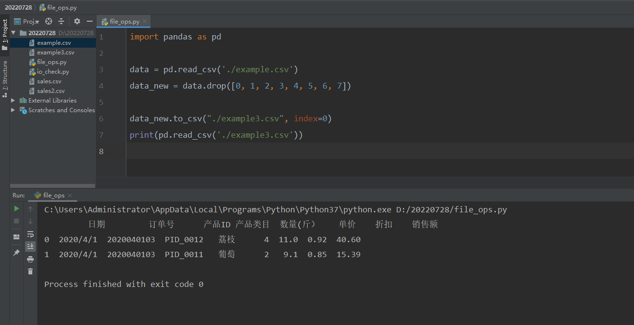Click the Up the Stack Trace arrow
Image resolution: width=634 pixels, height=325 pixels.
pyautogui.click(x=30, y=208)
